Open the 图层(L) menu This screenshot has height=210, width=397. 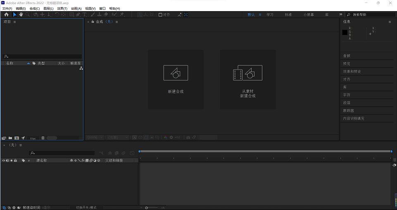point(48,9)
